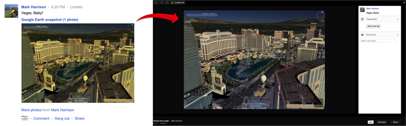Viewport: 406px width, 126px height.
Task: Click the Add a comment input field
Action: [378, 41]
